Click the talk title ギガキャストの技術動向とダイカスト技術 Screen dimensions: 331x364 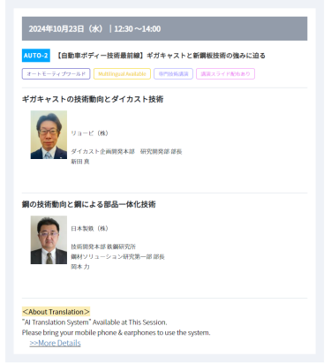93,99
